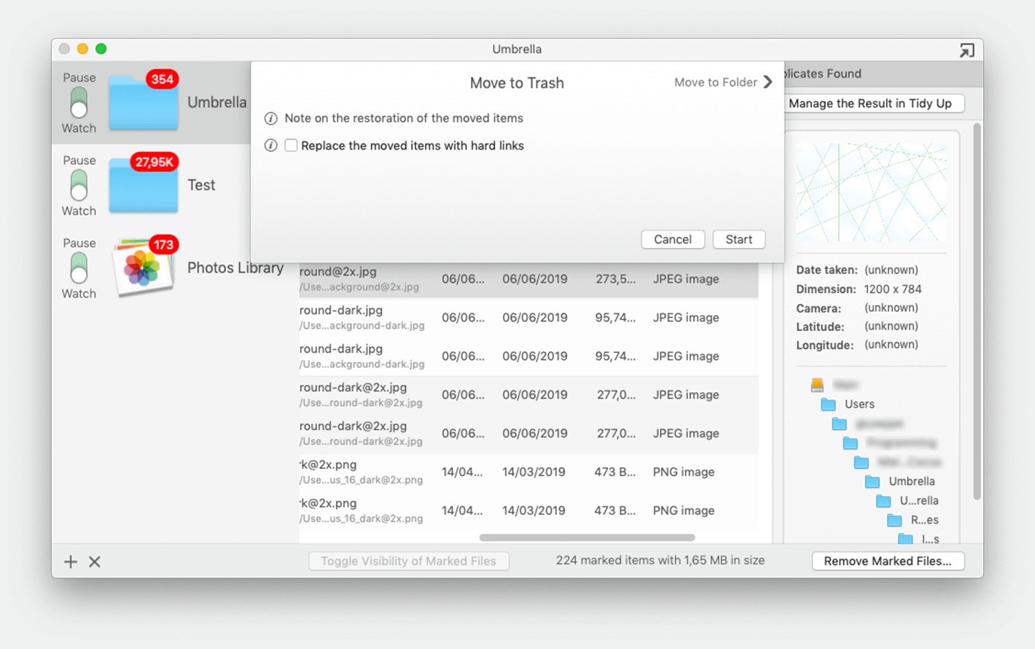1035x649 pixels.
Task: Click the pop-out window icon in the title bar
Action: 966,50
